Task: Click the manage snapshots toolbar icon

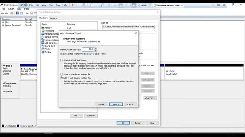Action: point(102,5)
